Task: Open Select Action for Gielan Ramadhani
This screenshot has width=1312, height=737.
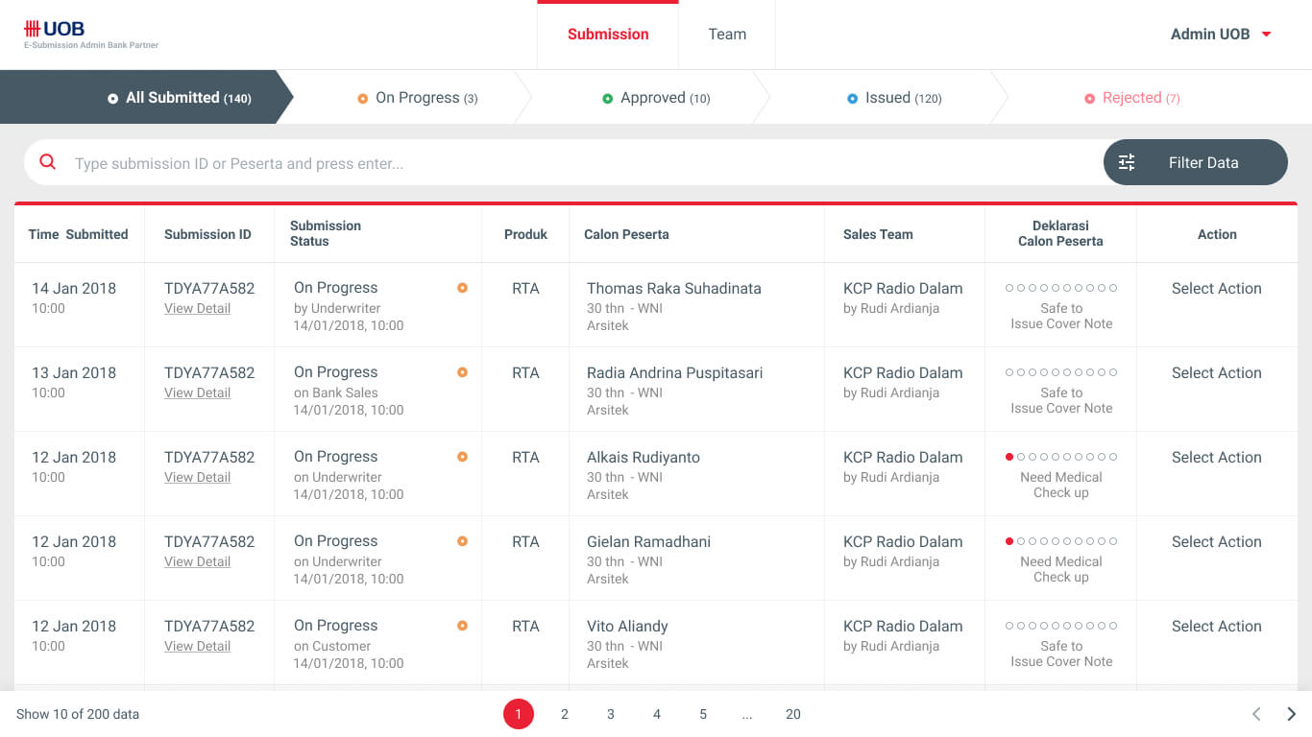Action: click(x=1216, y=542)
